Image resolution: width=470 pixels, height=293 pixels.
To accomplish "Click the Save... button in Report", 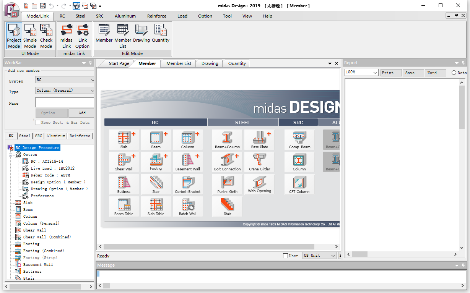I will click(x=413, y=73).
